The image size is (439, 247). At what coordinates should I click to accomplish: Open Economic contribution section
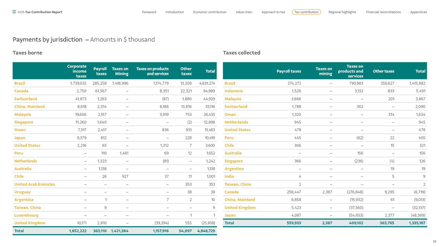(210, 12)
